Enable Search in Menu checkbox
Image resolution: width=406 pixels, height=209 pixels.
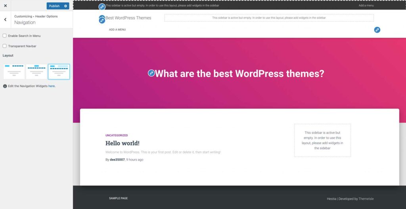[5, 36]
